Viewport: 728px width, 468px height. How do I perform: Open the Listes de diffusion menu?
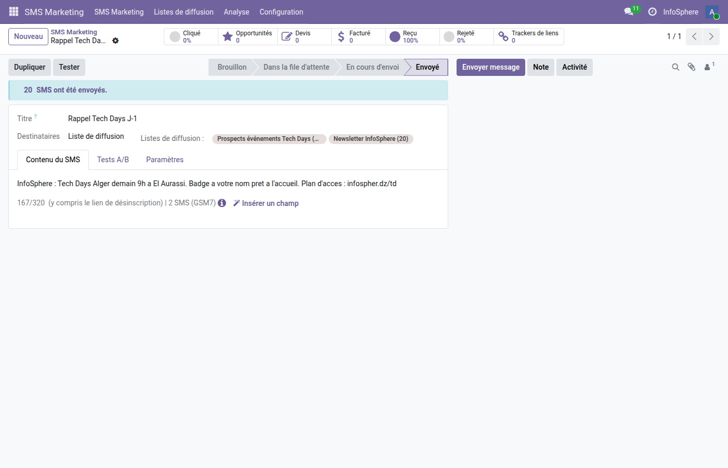[x=184, y=12]
